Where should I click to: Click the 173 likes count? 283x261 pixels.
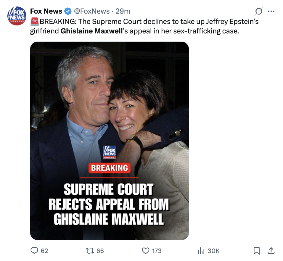[x=157, y=251]
